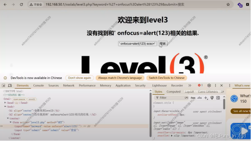Viewport: 251px width, 141px height.
Task: Switch to the Sources tab
Action: pyautogui.click(x=54, y=86)
